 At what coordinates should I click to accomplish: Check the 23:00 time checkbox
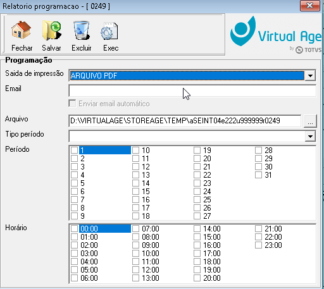(x=258, y=245)
